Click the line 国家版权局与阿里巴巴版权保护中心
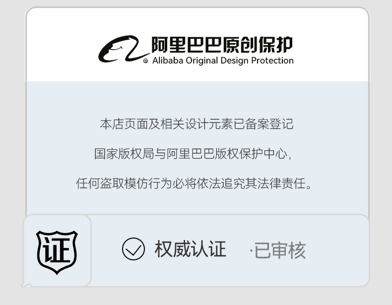This screenshot has width=392, height=305. coord(193,154)
